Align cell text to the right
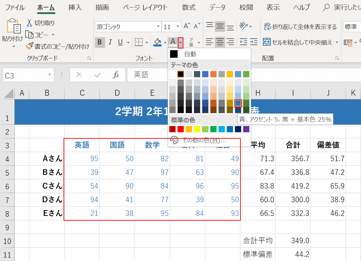 point(230,42)
